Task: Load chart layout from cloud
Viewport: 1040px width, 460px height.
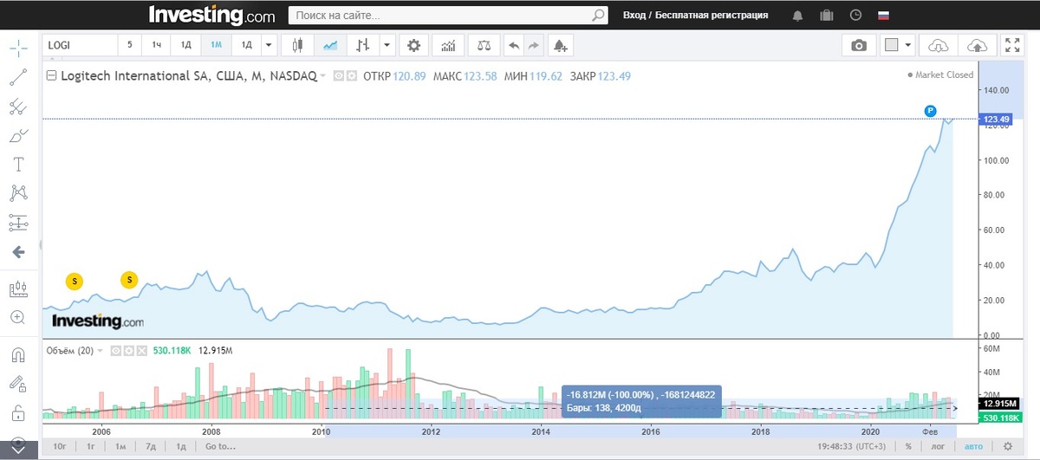Action: pyautogui.click(x=939, y=45)
